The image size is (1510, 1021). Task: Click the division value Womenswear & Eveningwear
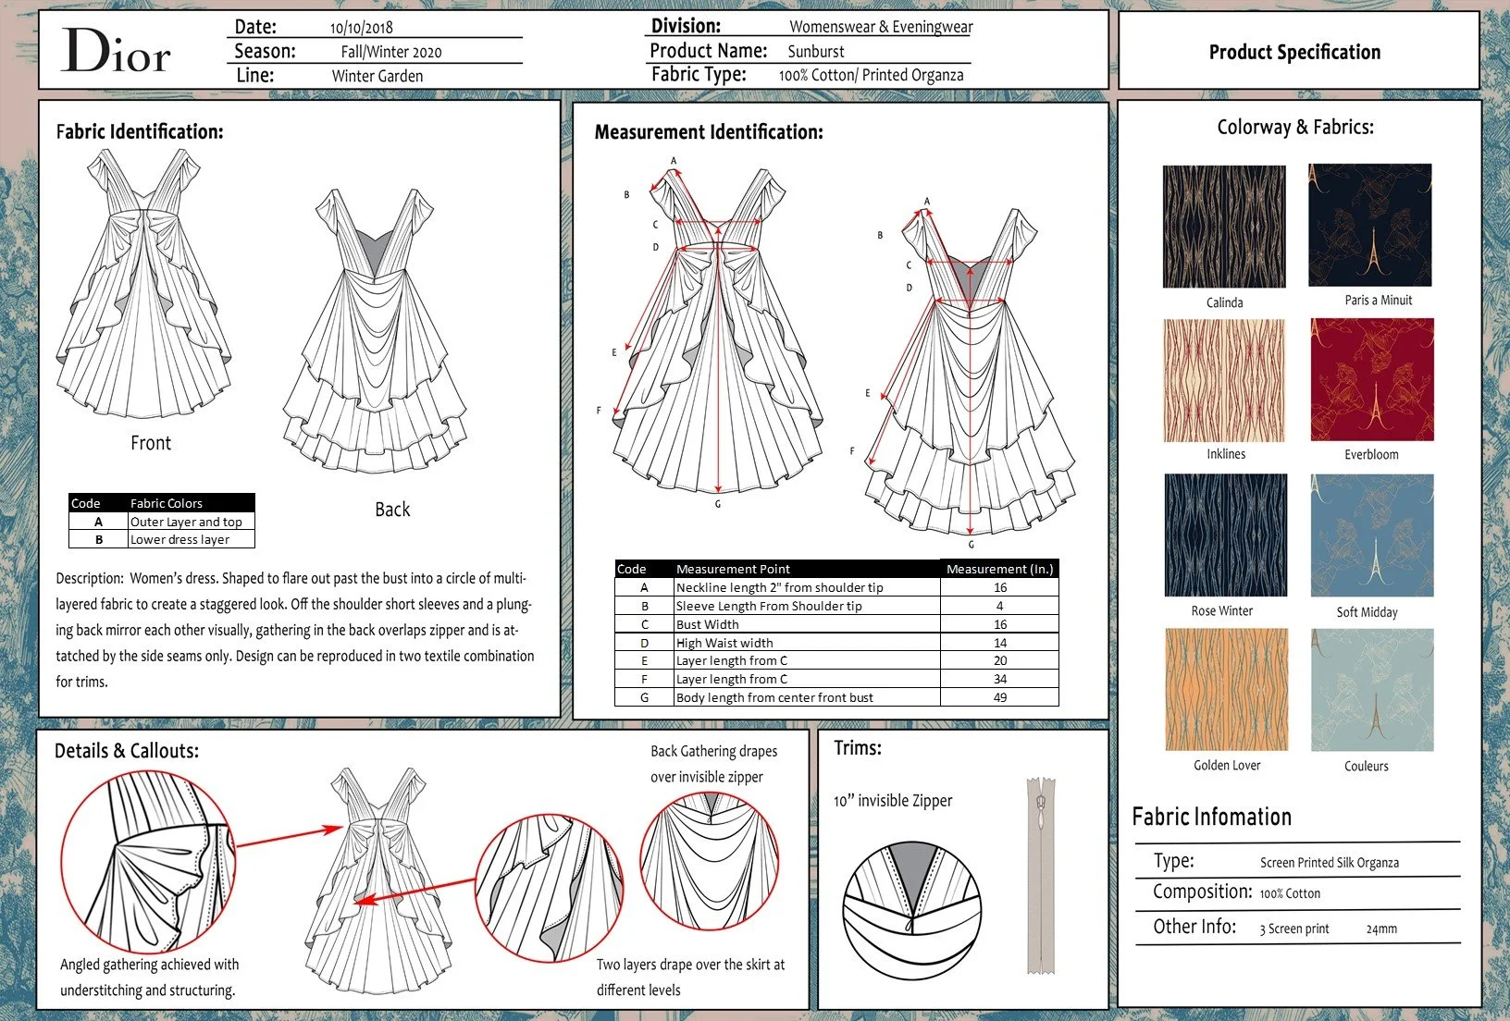pos(881,27)
